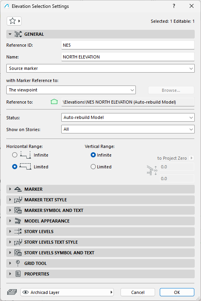Click the Marker Text Style icon
This screenshot has width=201, height=301.
click(18, 200)
